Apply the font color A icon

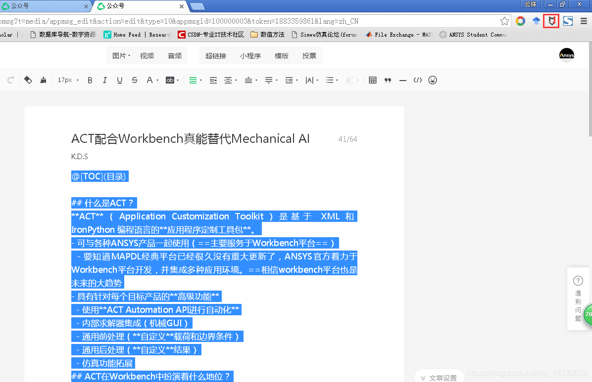tap(149, 80)
